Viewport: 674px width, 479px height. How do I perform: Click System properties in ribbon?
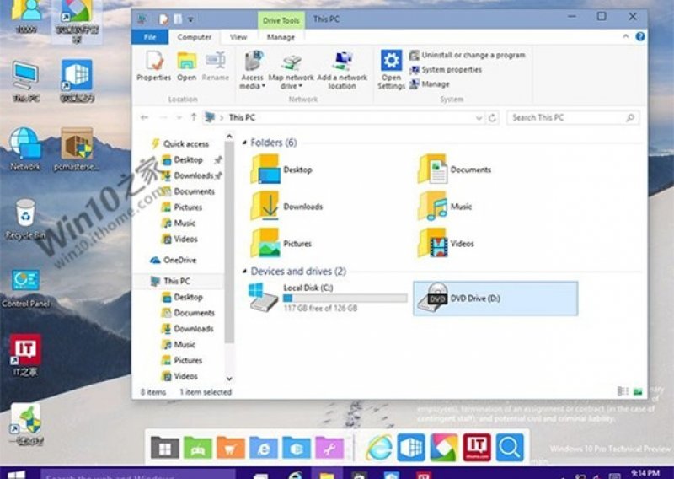click(446, 70)
